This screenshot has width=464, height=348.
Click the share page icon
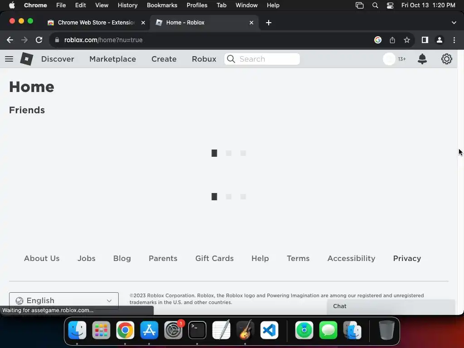coord(392,40)
